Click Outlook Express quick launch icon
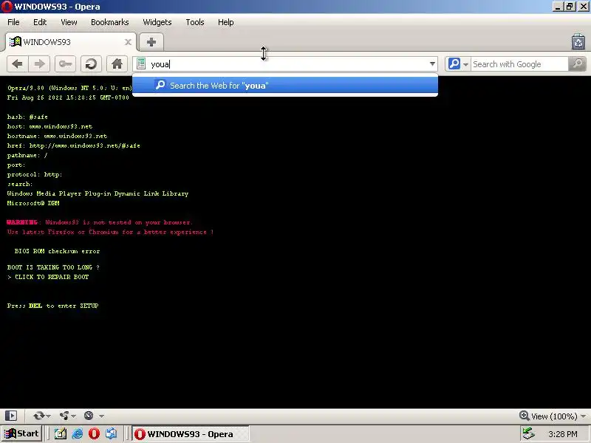The height and width of the screenshot is (443, 591). (112, 433)
